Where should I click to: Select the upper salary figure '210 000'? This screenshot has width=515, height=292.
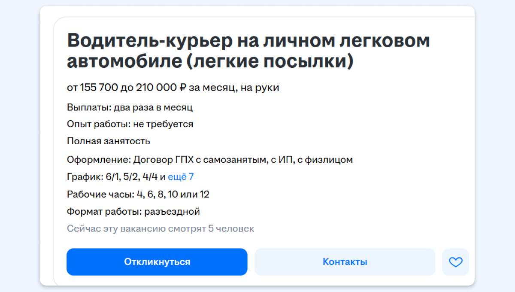pyautogui.click(x=156, y=88)
